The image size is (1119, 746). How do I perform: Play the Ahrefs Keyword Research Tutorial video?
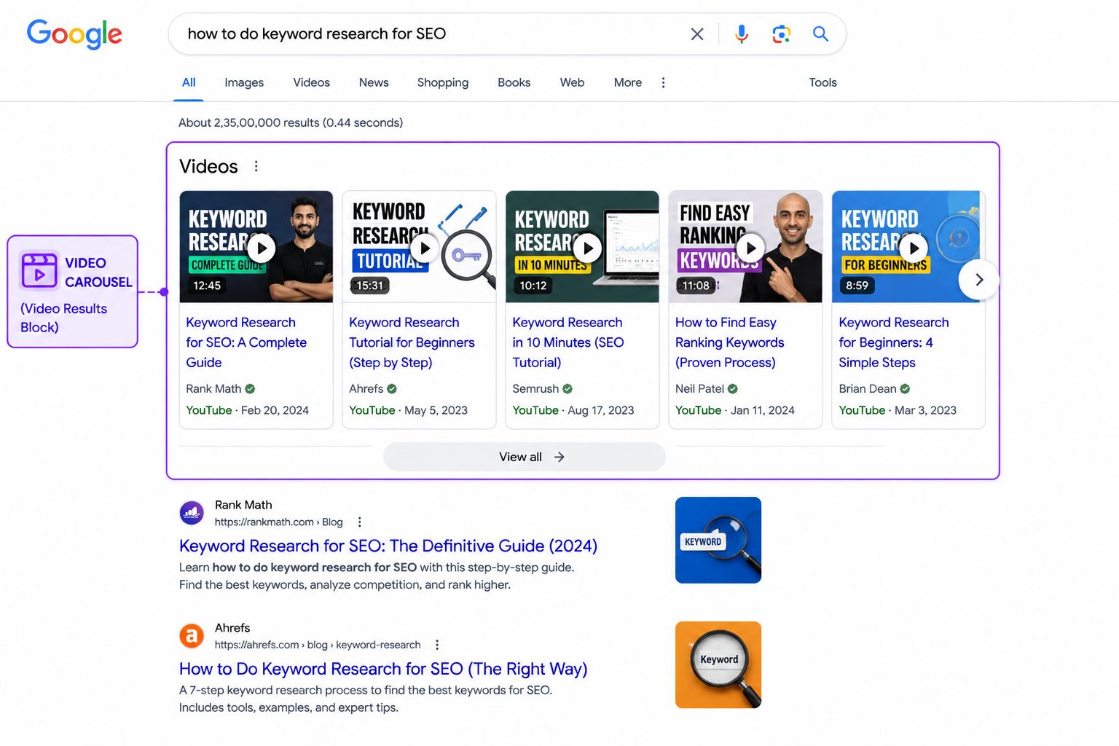tap(425, 248)
